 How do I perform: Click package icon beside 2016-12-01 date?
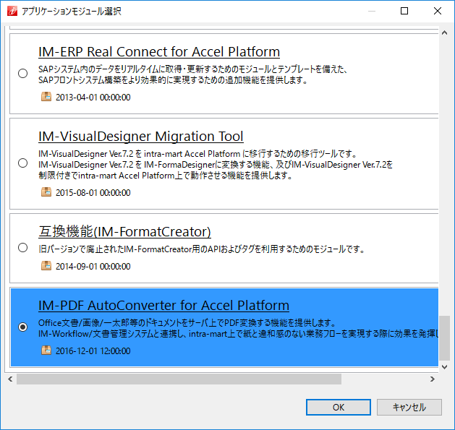click(46, 351)
